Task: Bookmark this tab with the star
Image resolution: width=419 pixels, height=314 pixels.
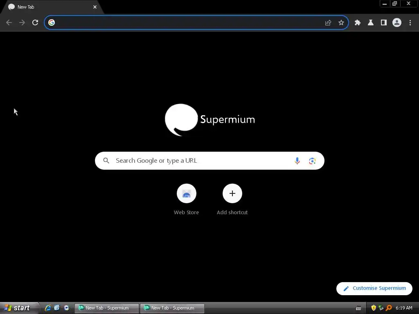Action: pos(341,23)
